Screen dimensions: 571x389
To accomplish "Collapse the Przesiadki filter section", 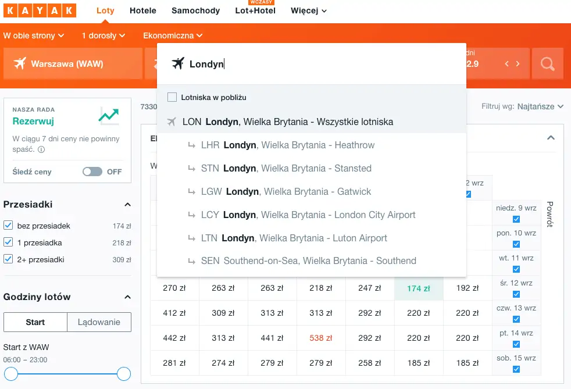I will click(127, 205).
